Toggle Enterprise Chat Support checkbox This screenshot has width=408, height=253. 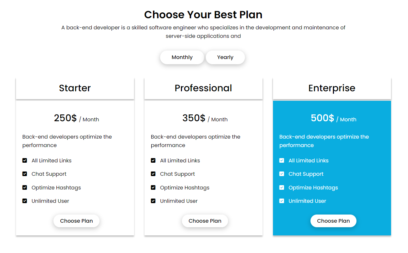click(x=282, y=174)
